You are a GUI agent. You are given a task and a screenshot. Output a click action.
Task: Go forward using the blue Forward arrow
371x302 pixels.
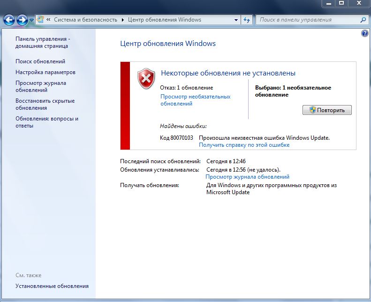click(22, 20)
